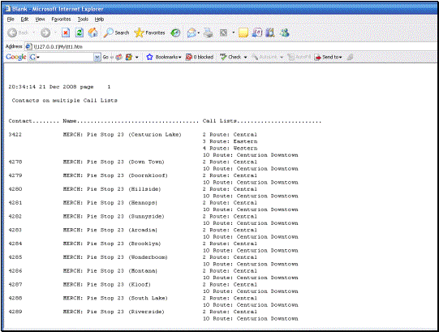The image size is (439, 332).
Task: Click the Send to button
Action: pos(327,57)
